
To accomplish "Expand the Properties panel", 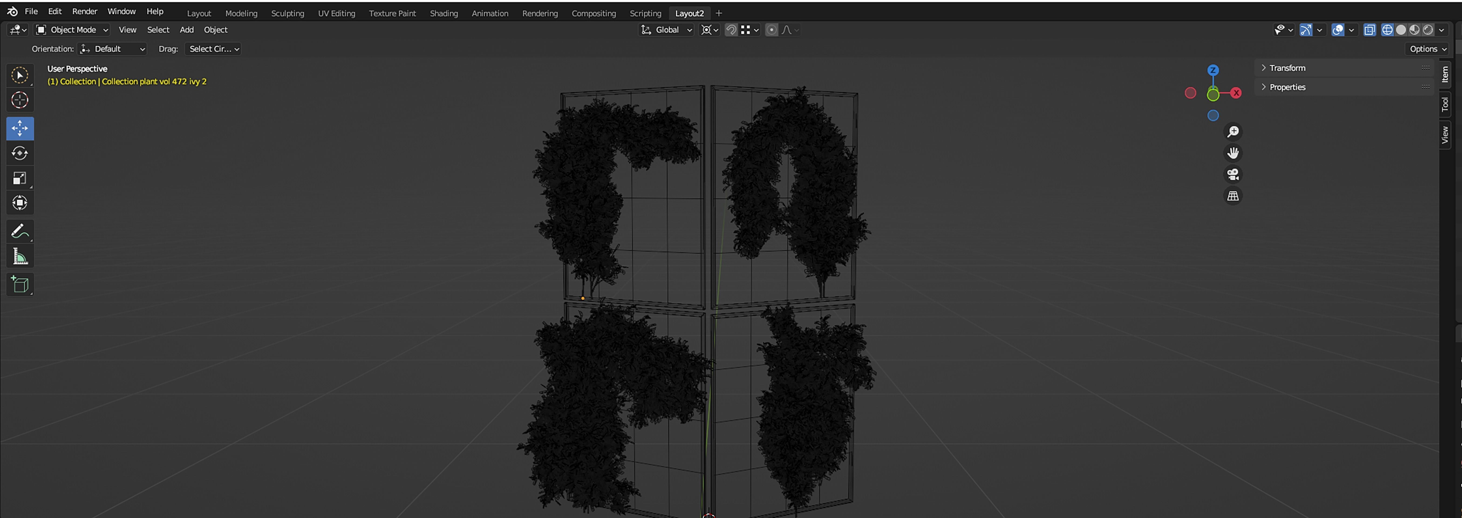I will pyautogui.click(x=1344, y=87).
